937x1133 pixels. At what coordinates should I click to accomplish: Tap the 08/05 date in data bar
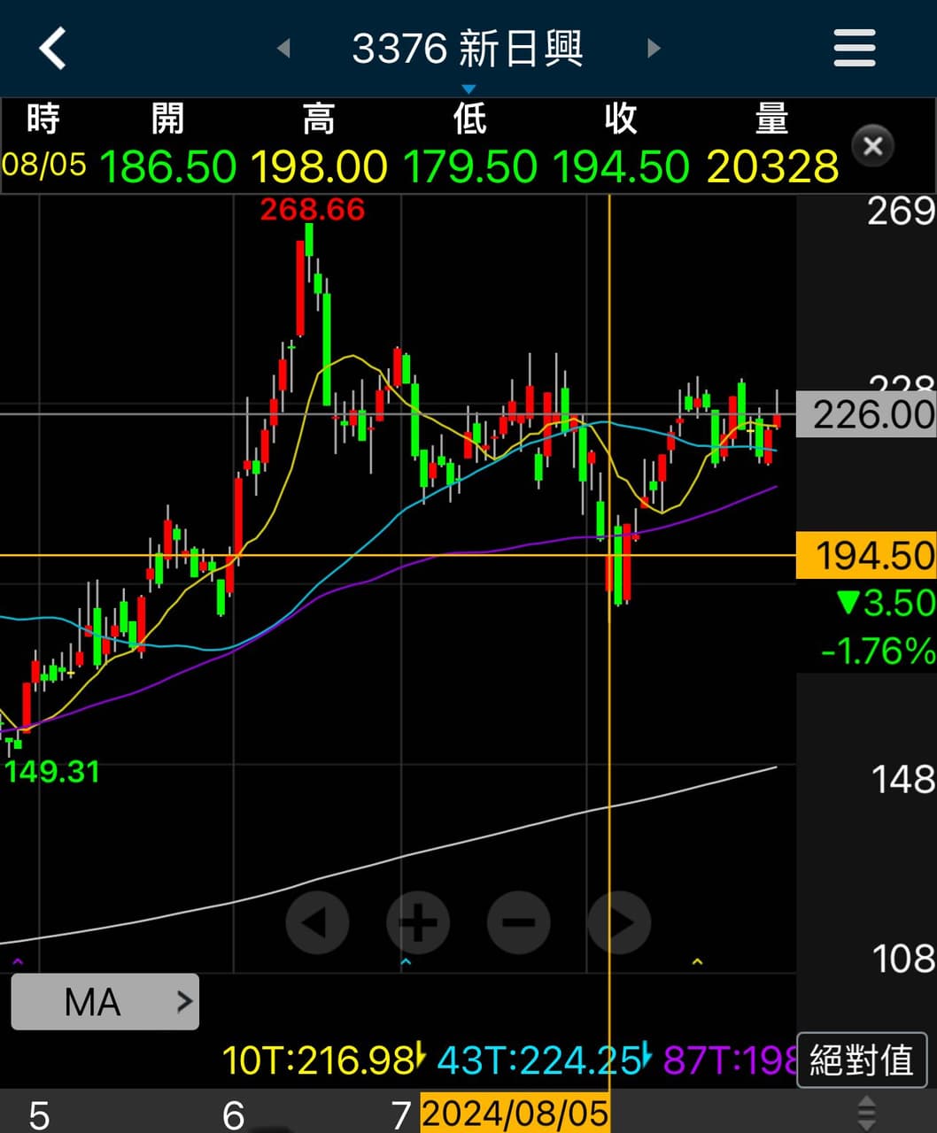tap(44, 165)
